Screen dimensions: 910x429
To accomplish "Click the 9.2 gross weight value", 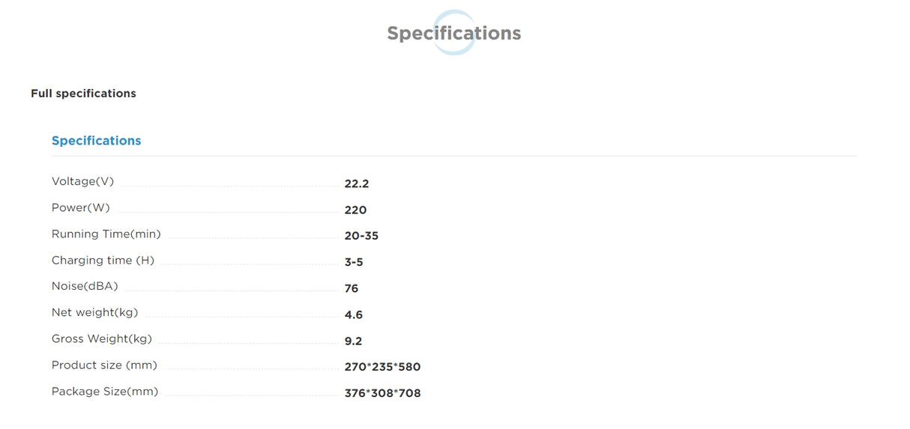I will 353,341.
